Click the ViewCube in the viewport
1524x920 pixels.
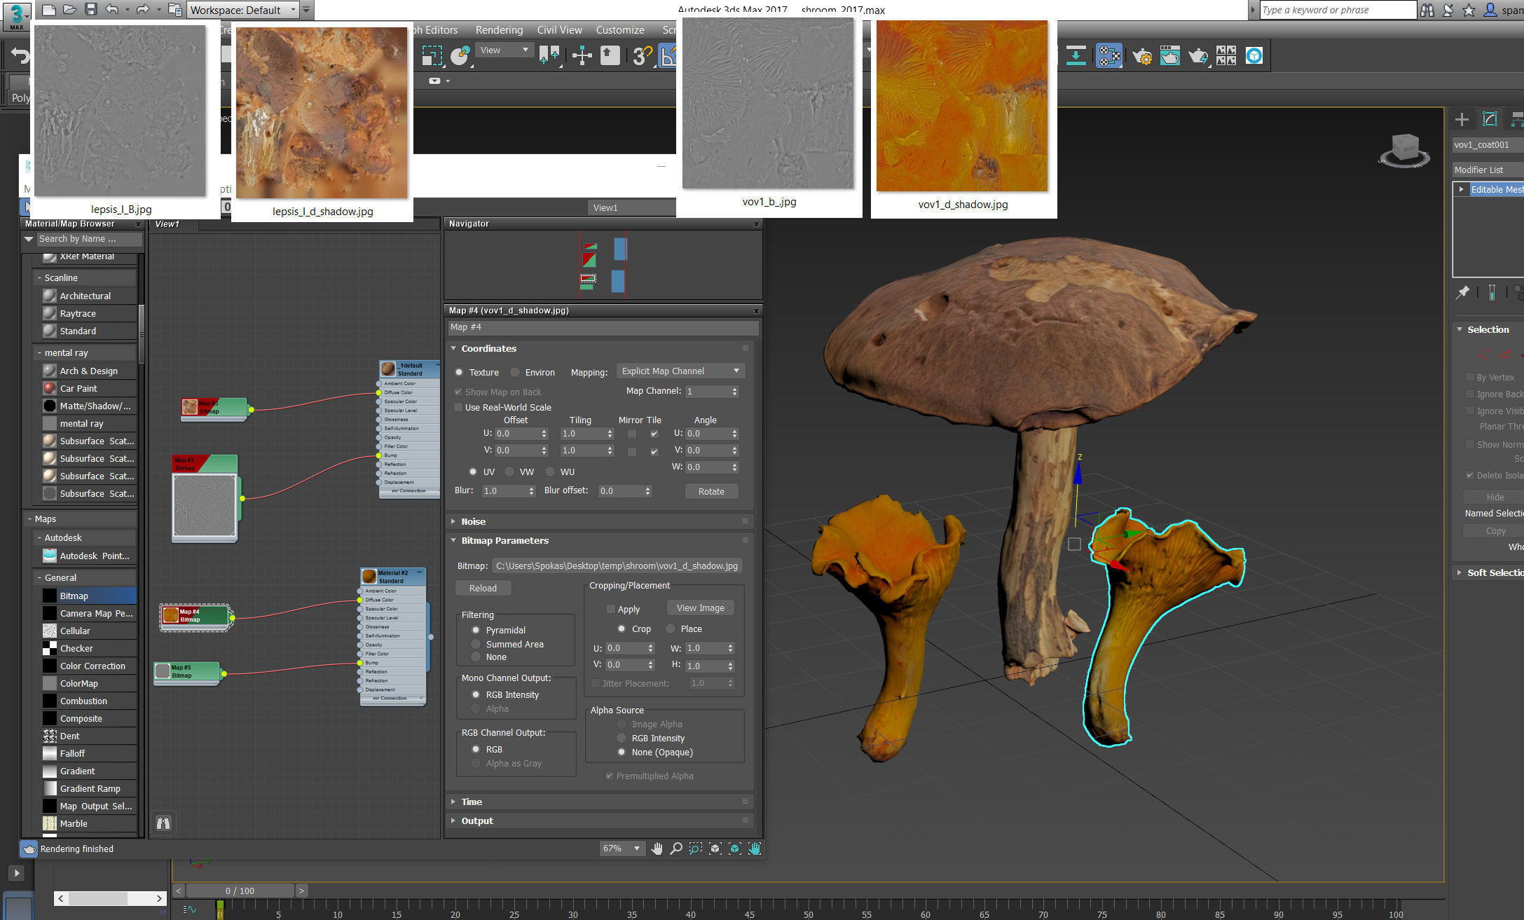click(1404, 150)
